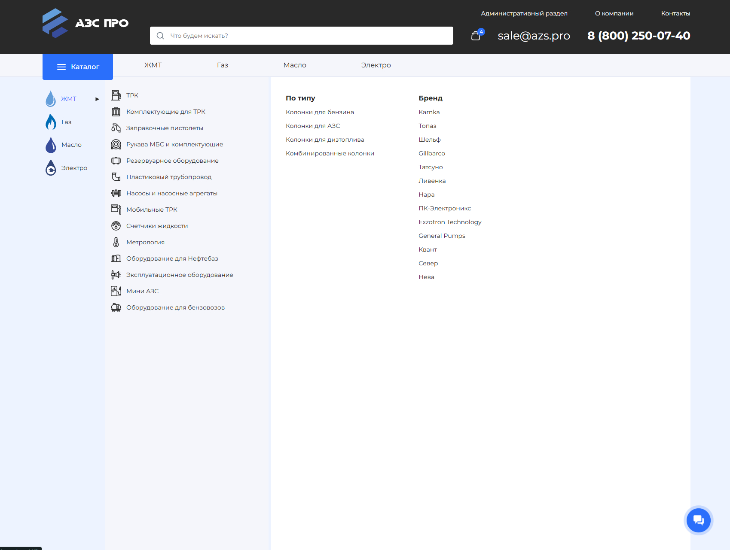The image size is (730, 550).
Task: Focus the 'Что будем искать?' search field
Action: tap(302, 36)
